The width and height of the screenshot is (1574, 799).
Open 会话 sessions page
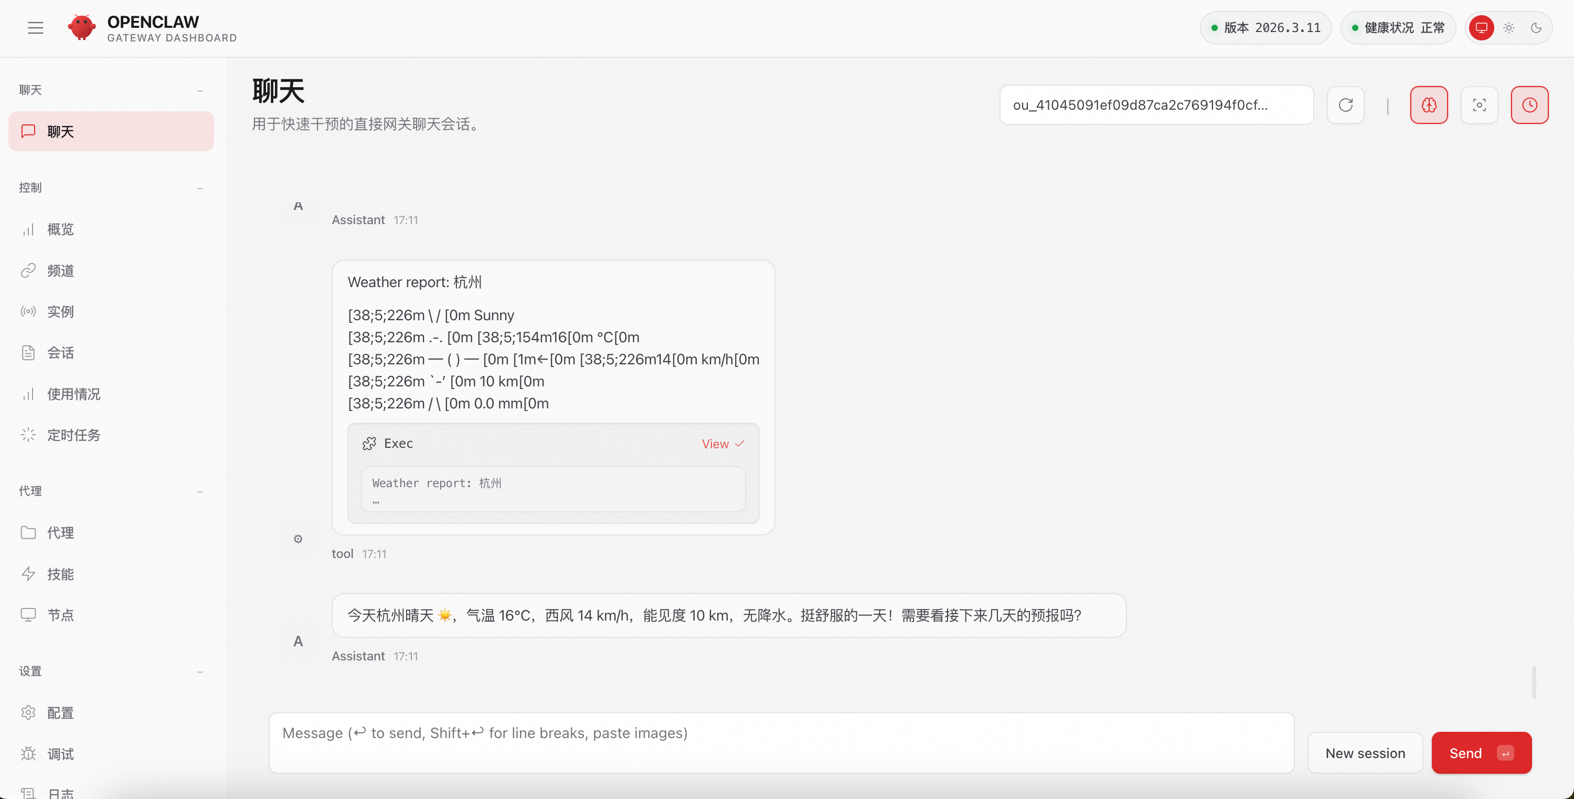[111, 353]
